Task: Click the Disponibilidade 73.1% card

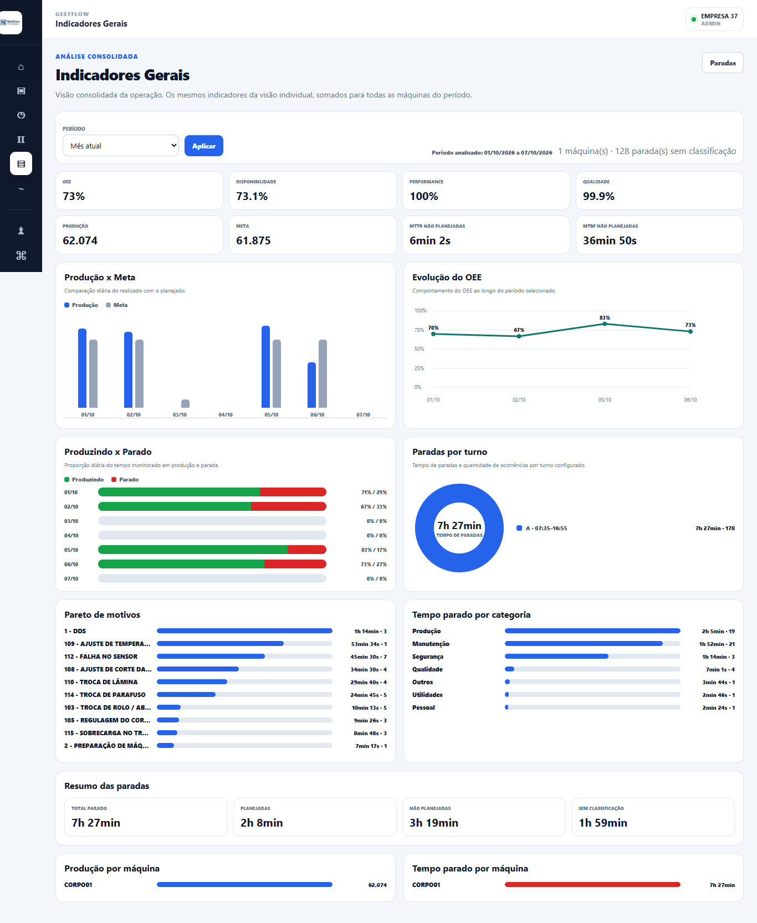Action: pyautogui.click(x=313, y=191)
